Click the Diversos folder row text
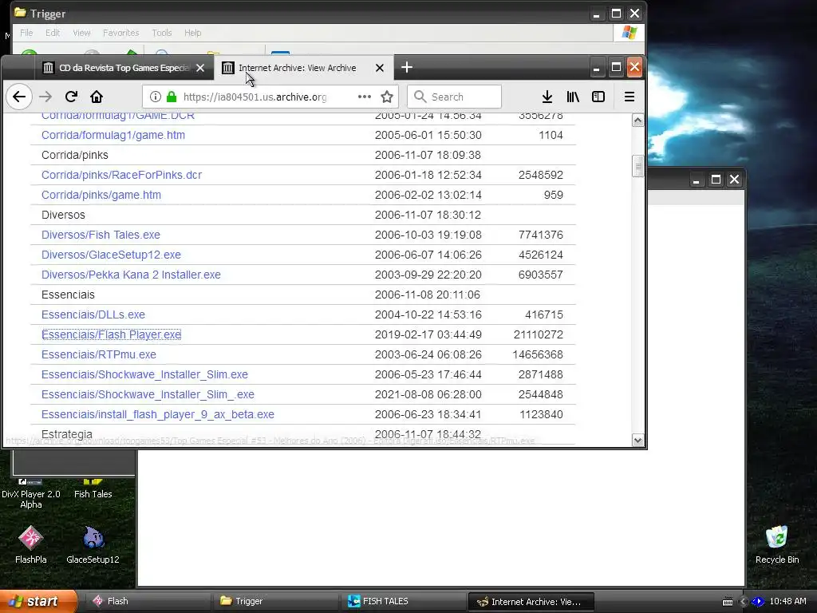The height and width of the screenshot is (613, 817). tap(63, 215)
